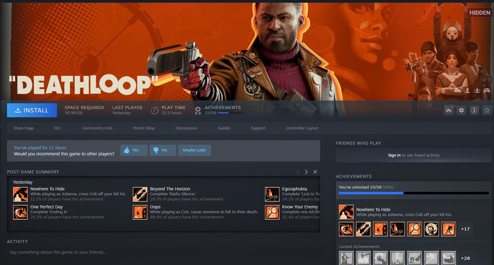Click locked running figure achievement icon
This screenshot has width=494, height=265.
(x=432, y=258)
